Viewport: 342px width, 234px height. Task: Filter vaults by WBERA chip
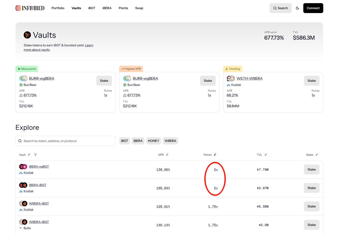(170, 141)
